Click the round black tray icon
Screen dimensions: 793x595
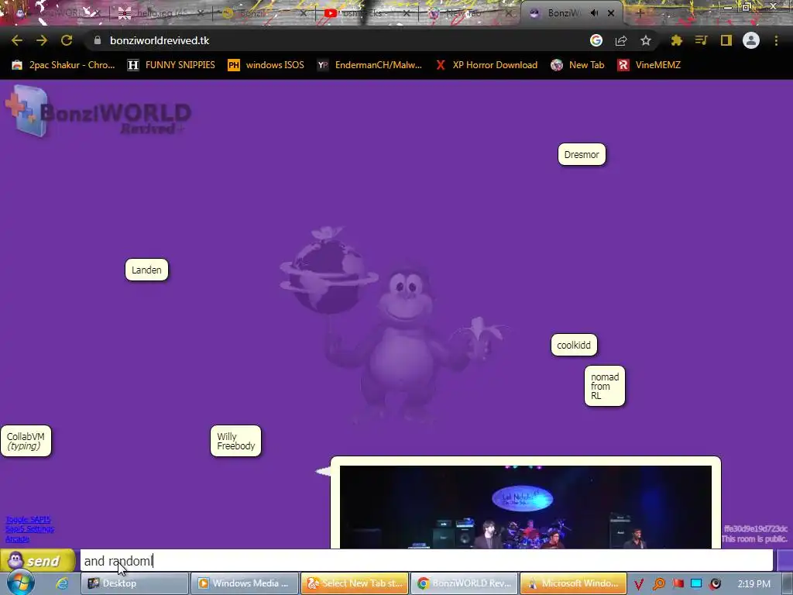pyautogui.click(x=716, y=584)
